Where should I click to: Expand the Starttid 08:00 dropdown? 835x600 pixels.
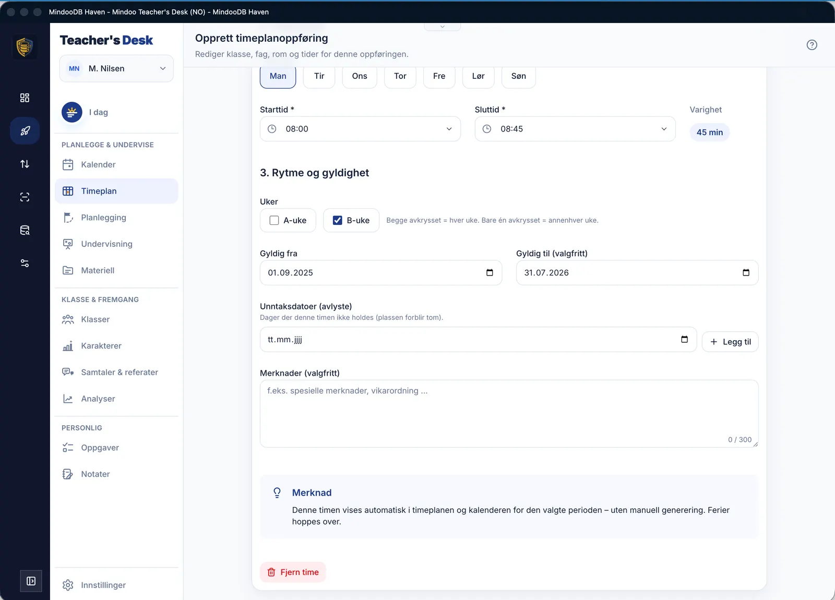[360, 129]
